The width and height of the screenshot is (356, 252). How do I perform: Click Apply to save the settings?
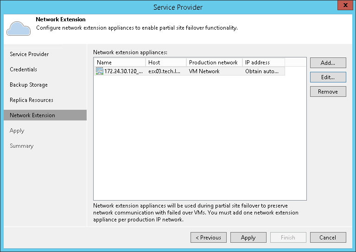(x=248, y=238)
